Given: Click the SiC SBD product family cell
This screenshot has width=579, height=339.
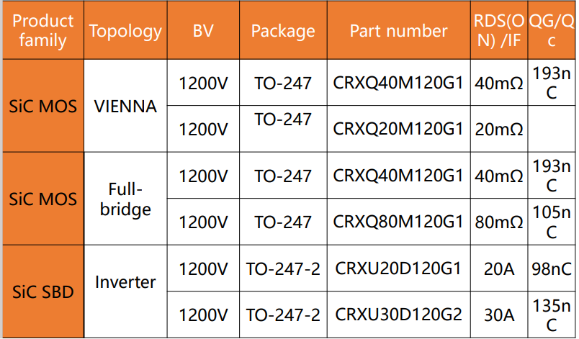Looking at the screenshot, I should [42, 291].
